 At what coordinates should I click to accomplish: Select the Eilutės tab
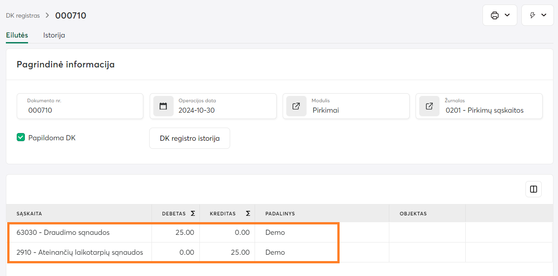(x=17, y=35)
